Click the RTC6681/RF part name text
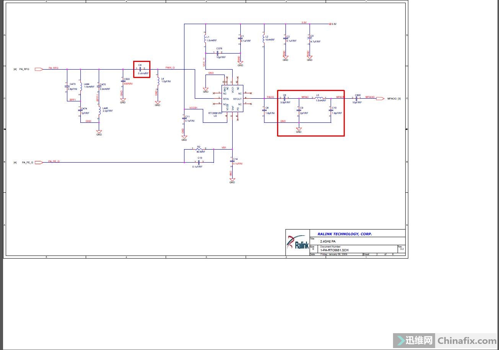499x350 pixels. (x=215, y=113)
